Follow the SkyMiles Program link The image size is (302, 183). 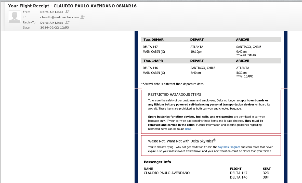[x=229, y=147]
